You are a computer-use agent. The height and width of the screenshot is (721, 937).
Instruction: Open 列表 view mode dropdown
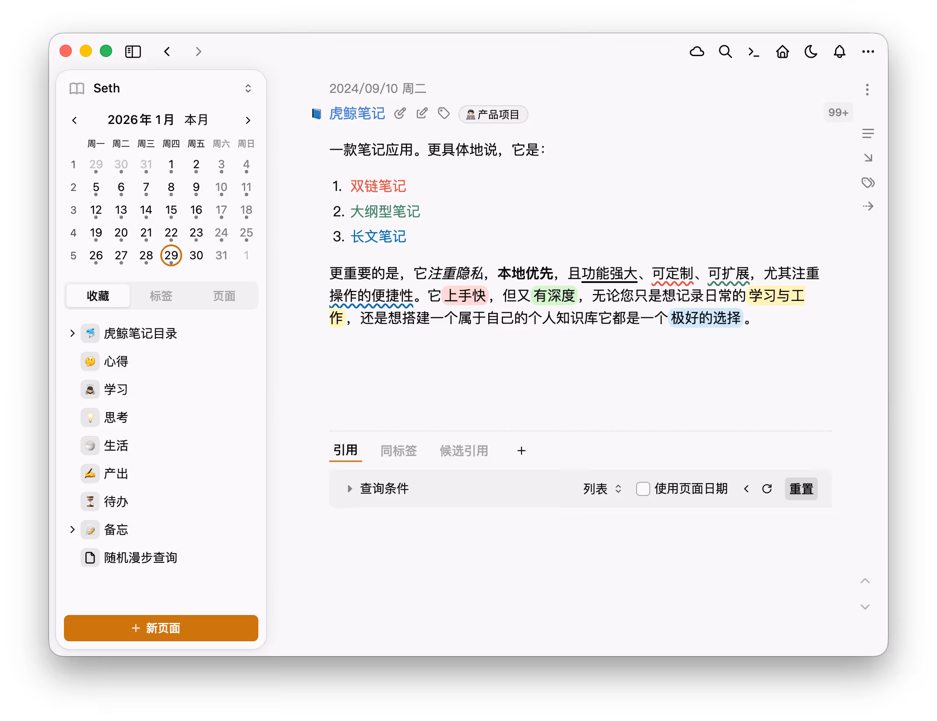coord(602,489)
